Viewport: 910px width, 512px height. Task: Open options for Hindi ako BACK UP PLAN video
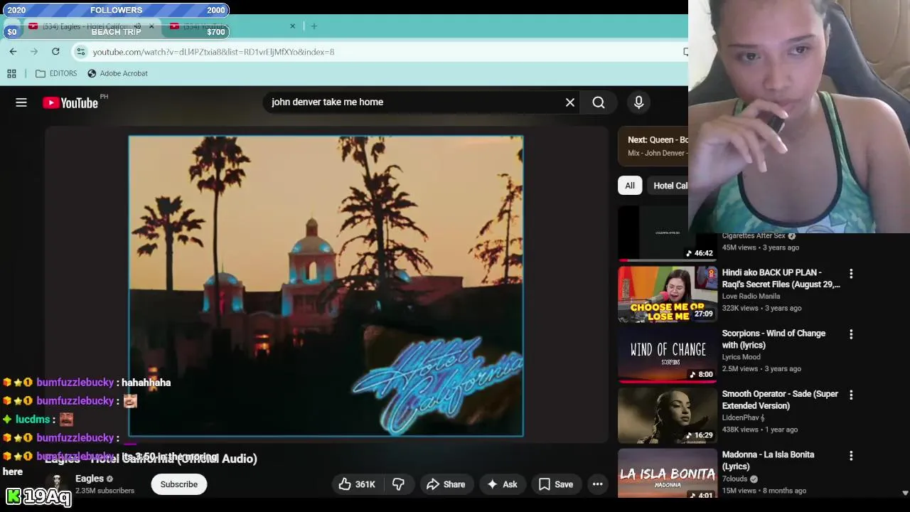click(x=851, y=273)
